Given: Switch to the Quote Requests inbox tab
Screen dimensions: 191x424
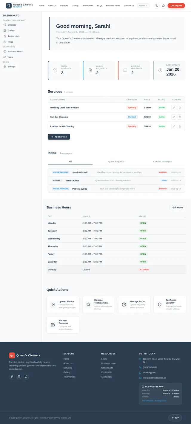Looking at the screenshot, I should 116,162.
